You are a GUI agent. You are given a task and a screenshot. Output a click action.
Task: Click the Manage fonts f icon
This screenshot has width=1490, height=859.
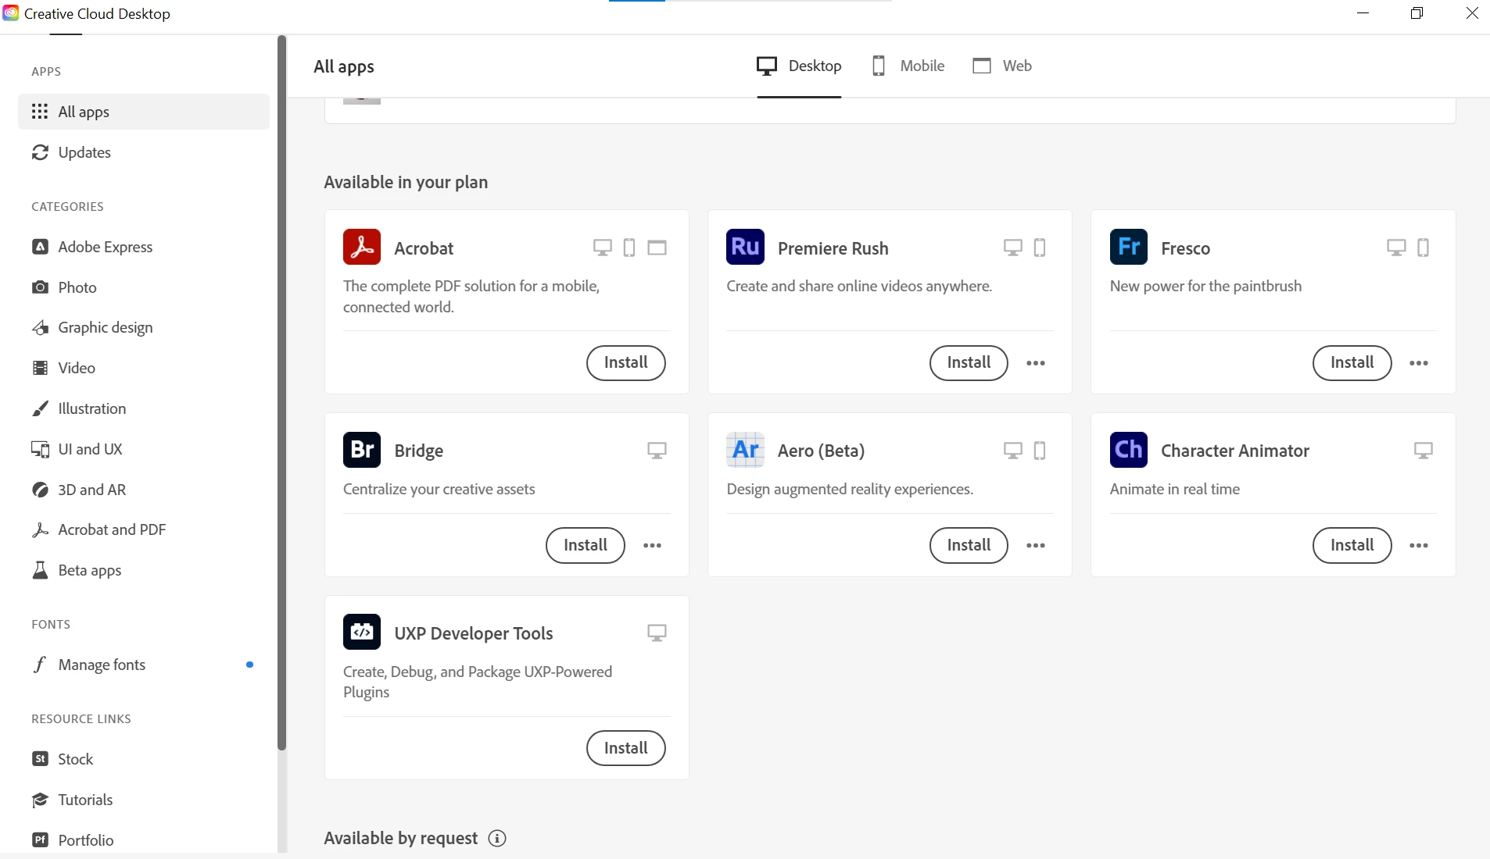coord(40,665)
